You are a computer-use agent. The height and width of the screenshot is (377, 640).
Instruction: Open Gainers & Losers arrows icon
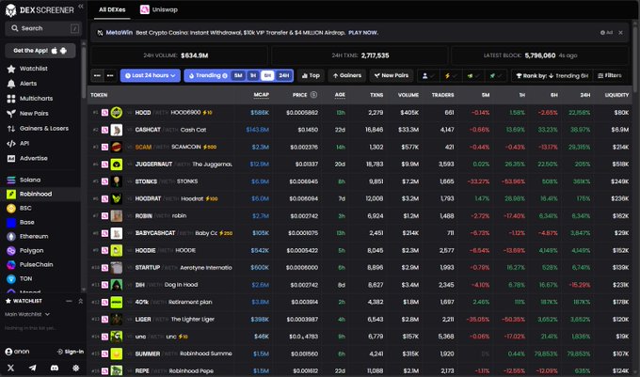[x=11, y=129]
